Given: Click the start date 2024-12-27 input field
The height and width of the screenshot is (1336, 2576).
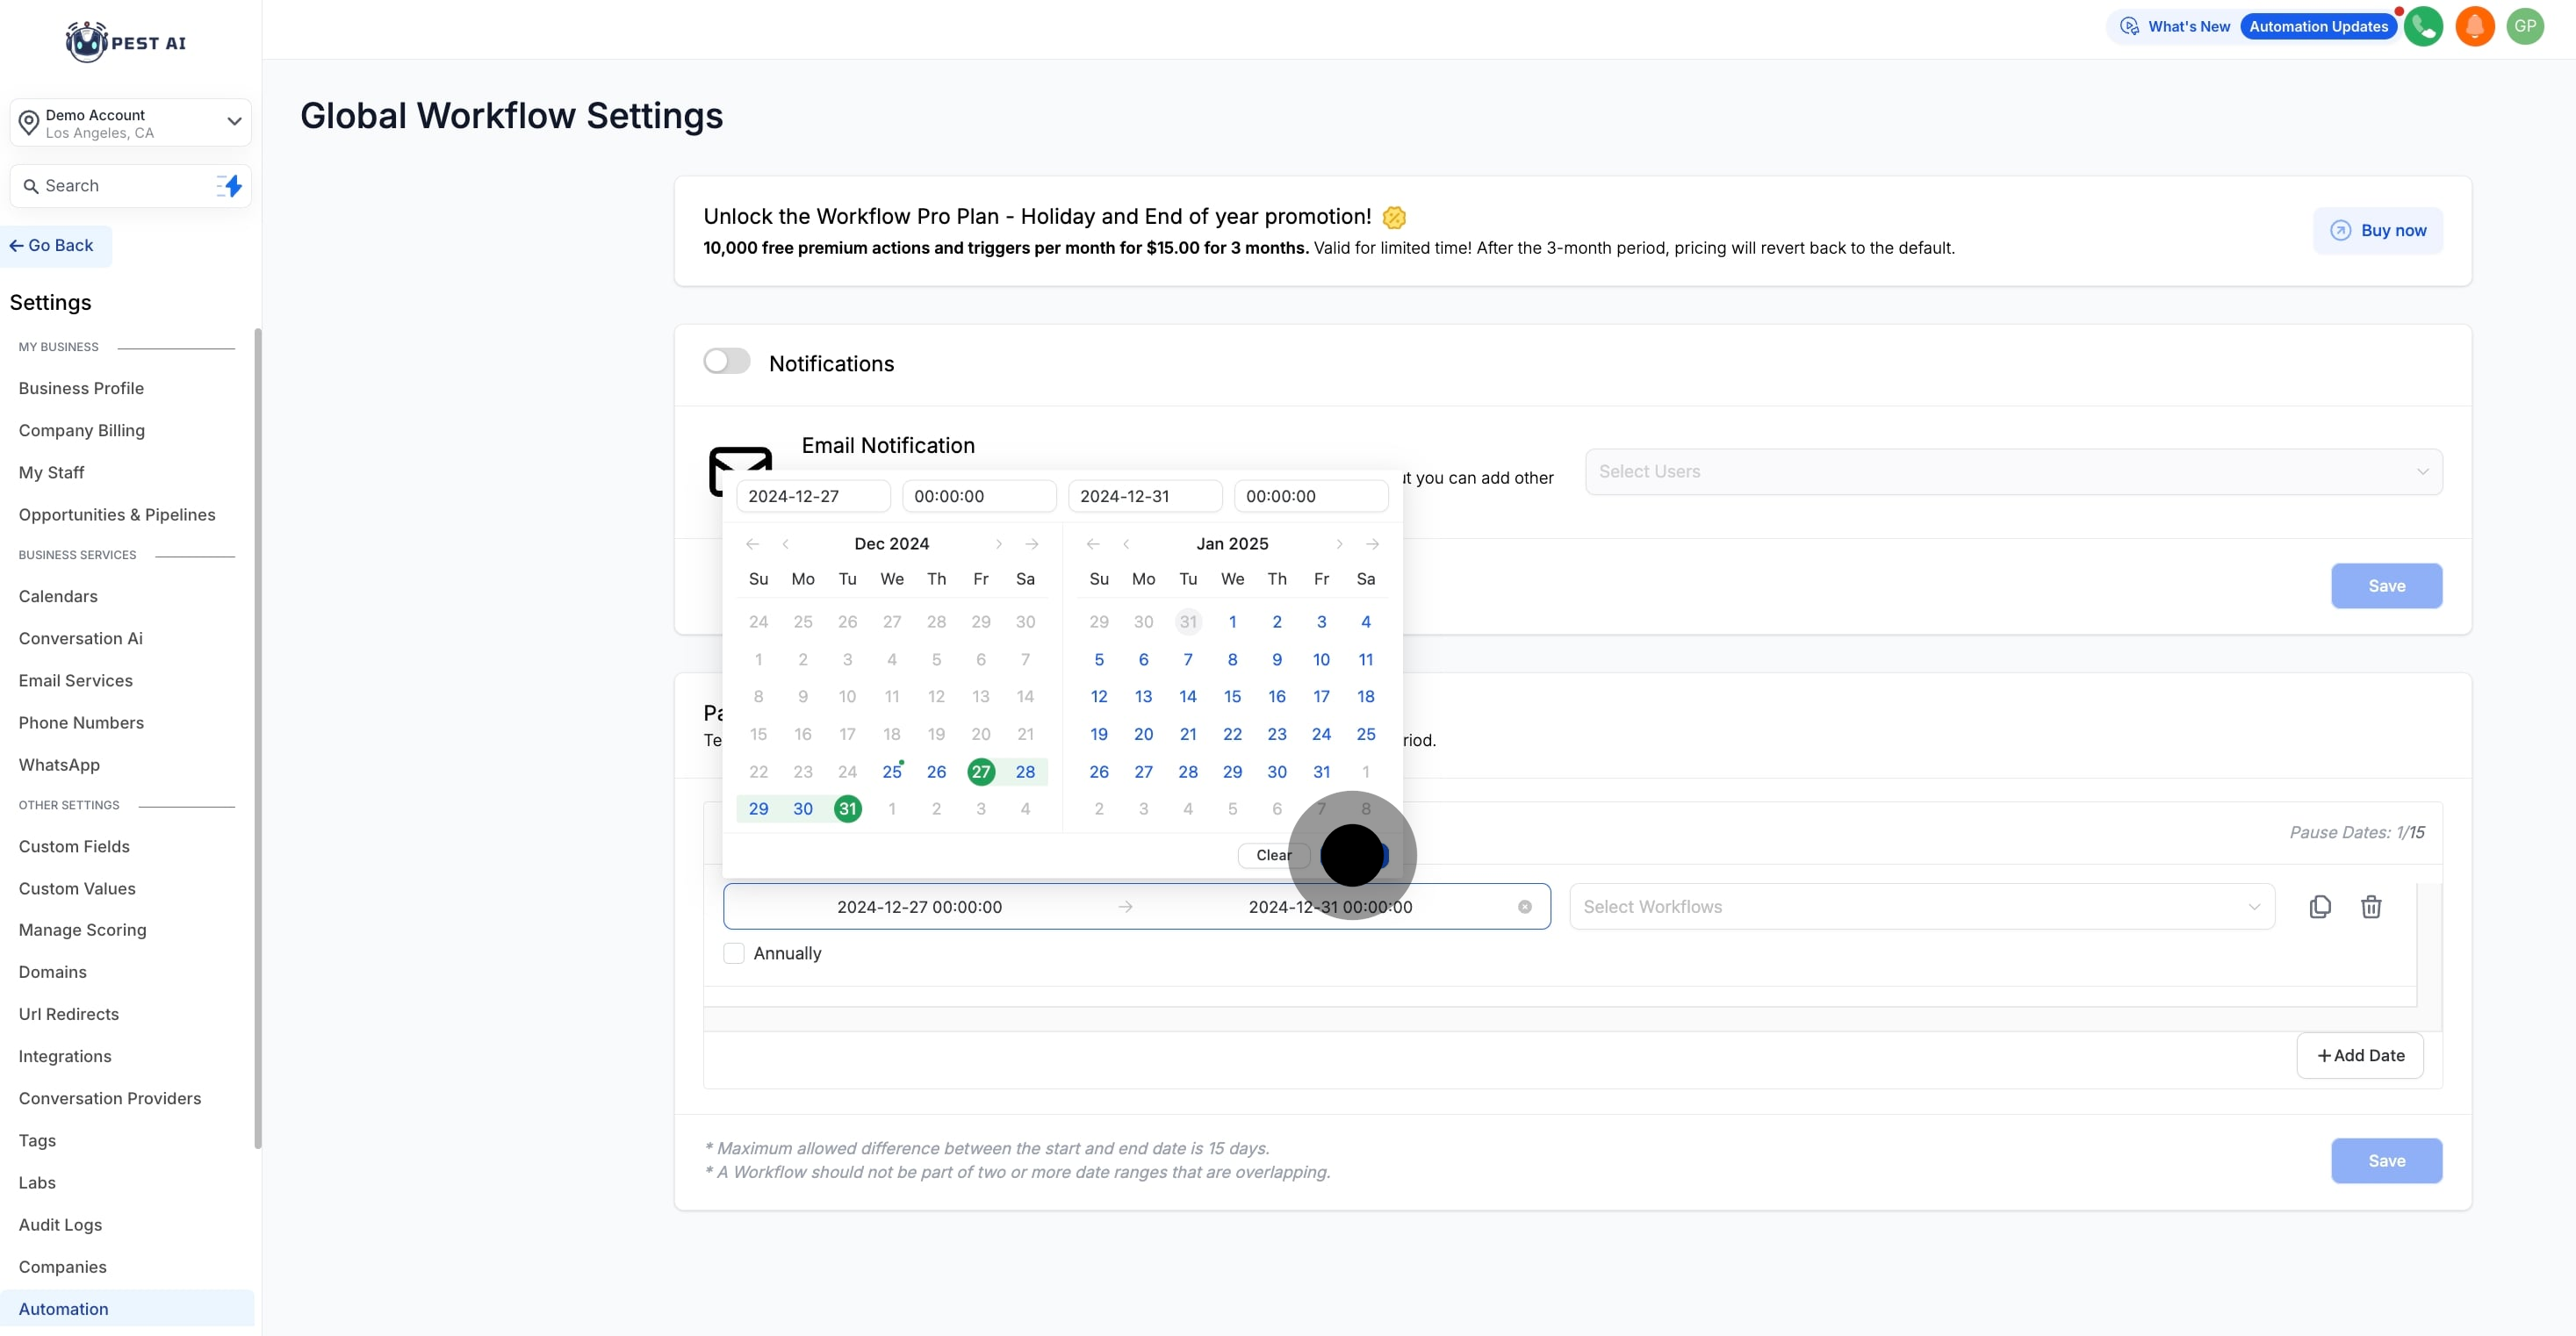Looking at the screenshot, I should pos(812,497).
